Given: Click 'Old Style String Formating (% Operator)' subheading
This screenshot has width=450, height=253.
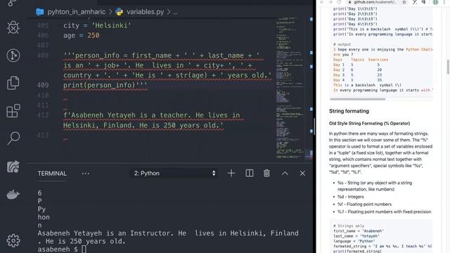Looking at the screenshot, I should pos(369,124).
